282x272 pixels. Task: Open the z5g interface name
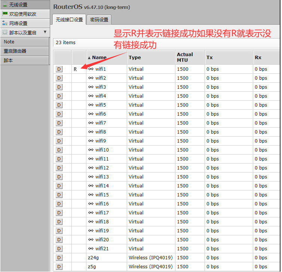point(92,267)
